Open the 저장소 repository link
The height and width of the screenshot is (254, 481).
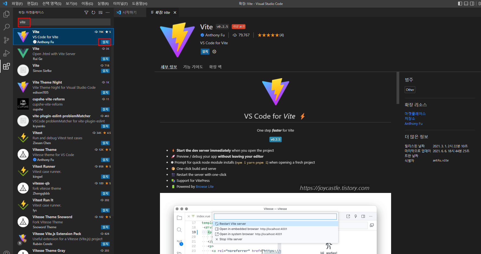410,119
